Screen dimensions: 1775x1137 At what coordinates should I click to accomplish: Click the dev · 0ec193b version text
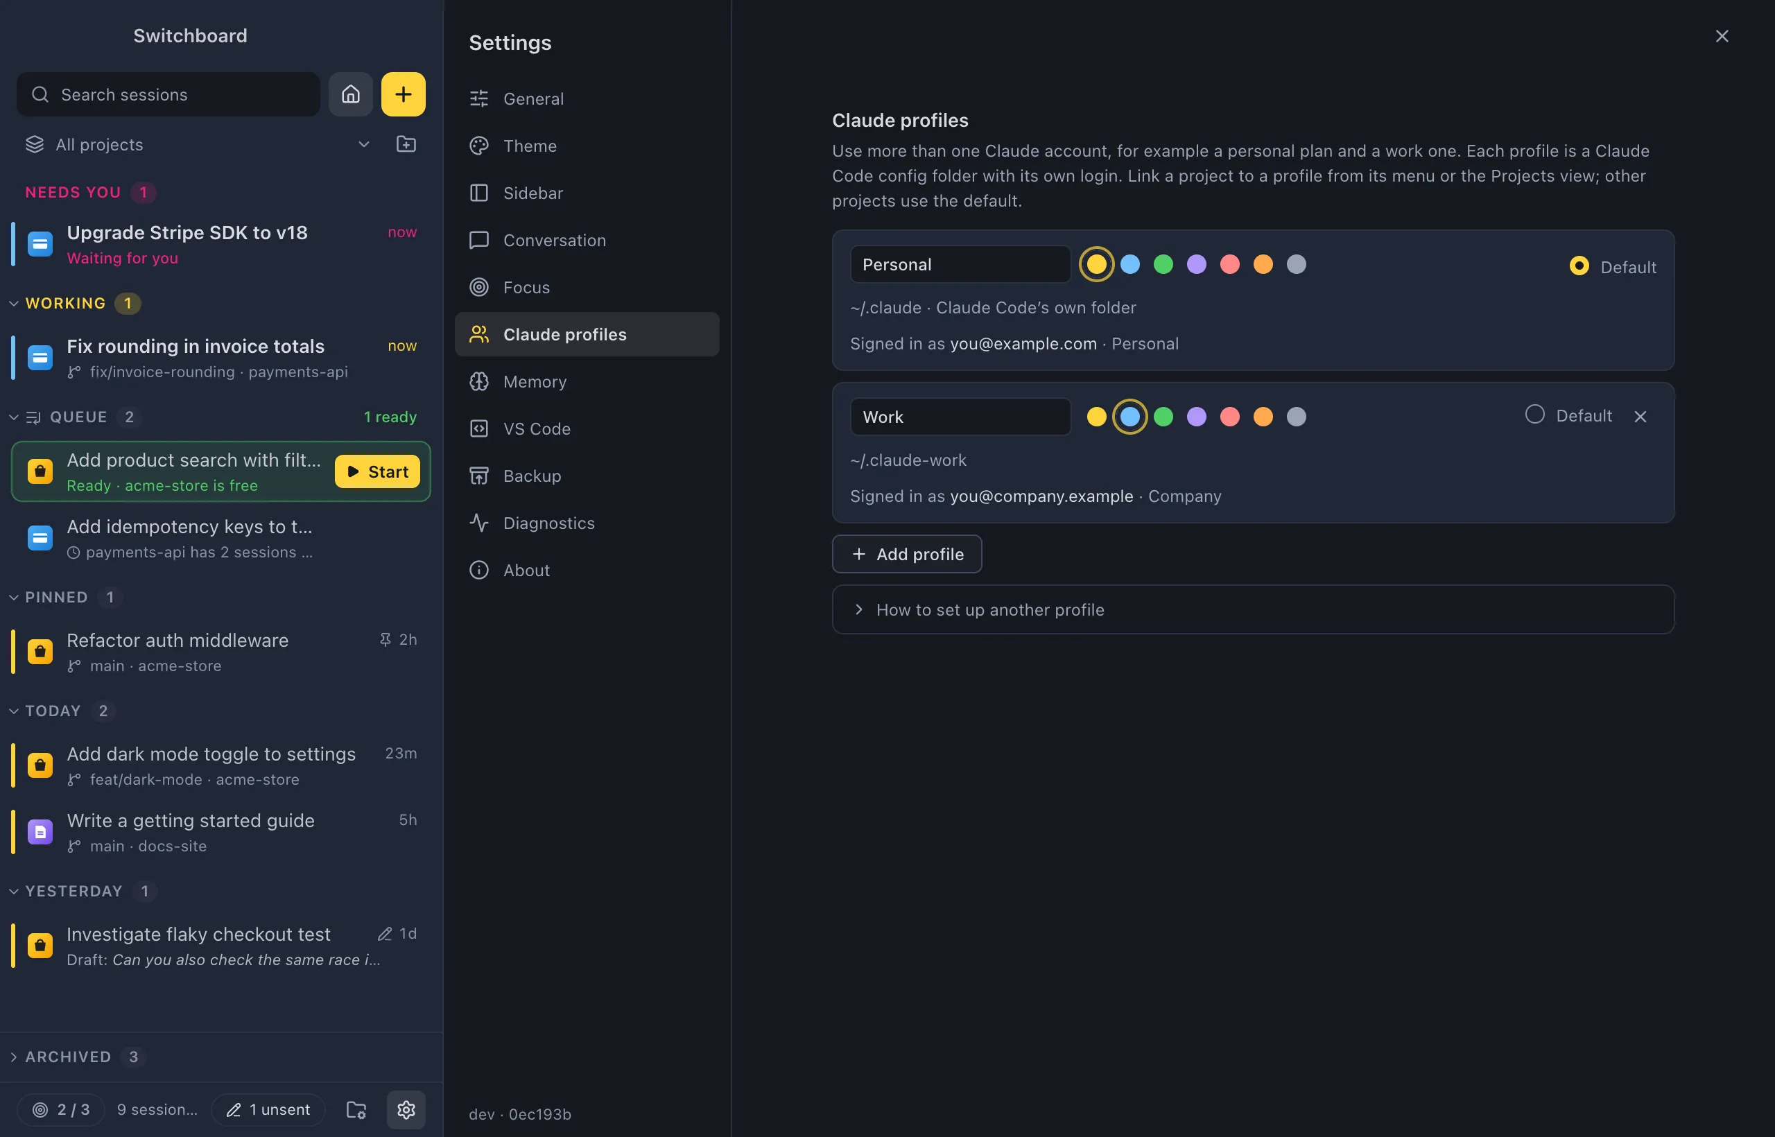pyautogui.click(x=520, y=1114)
